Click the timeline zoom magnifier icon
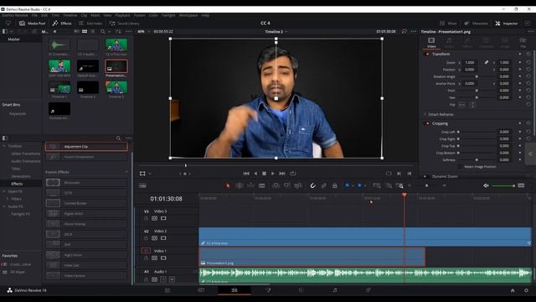The height and width of the screenshot is (302, 536). (399, 185)
